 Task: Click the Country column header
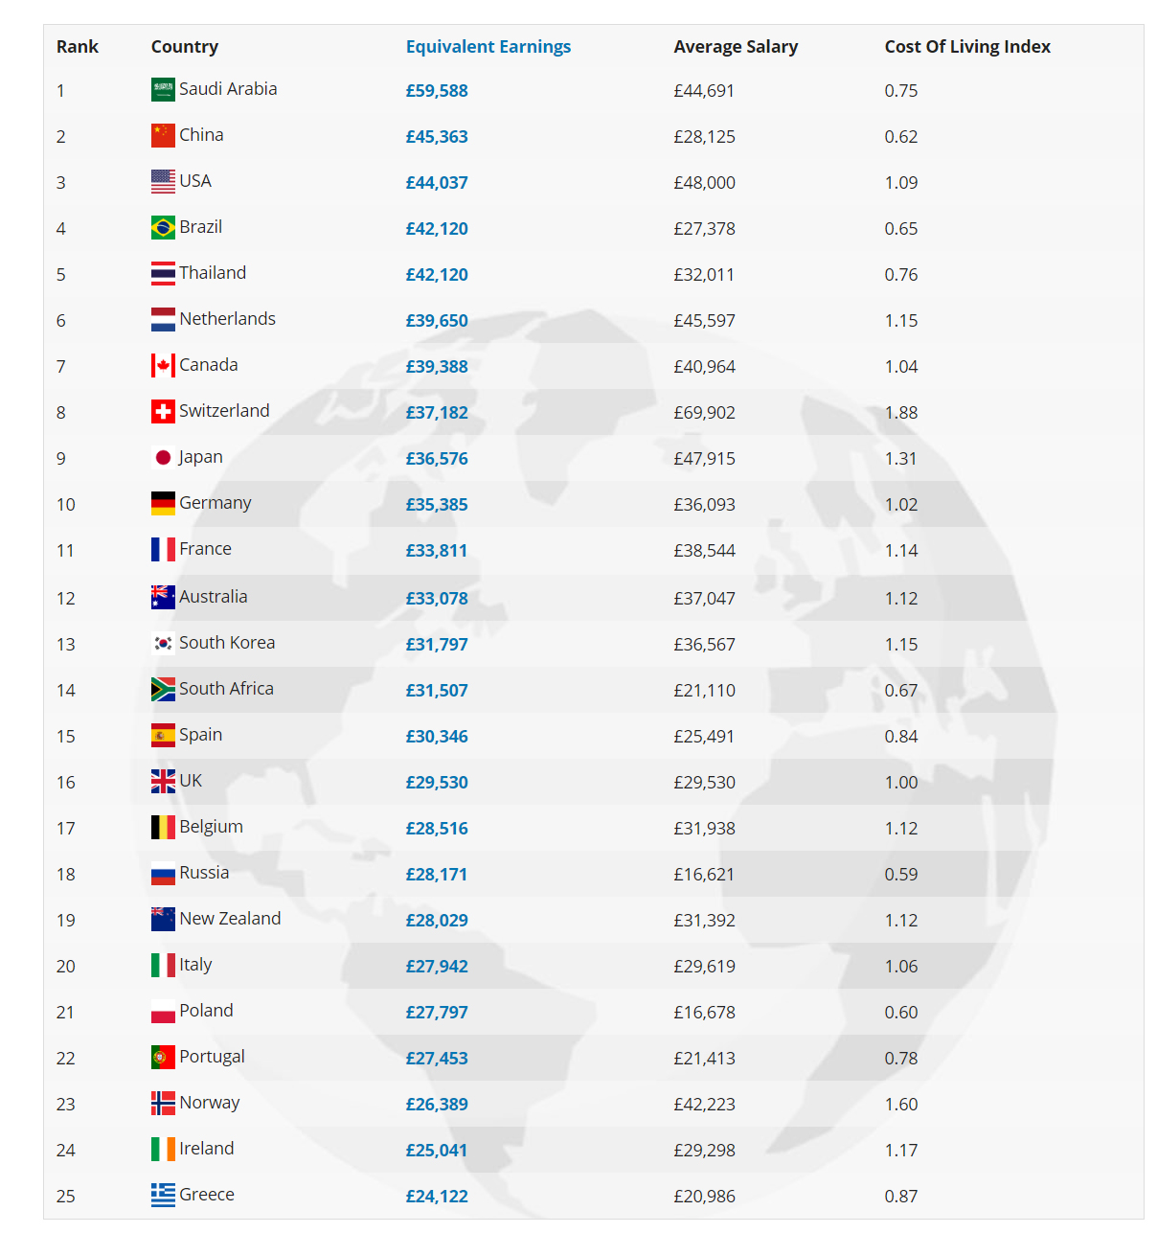[185, 47]
